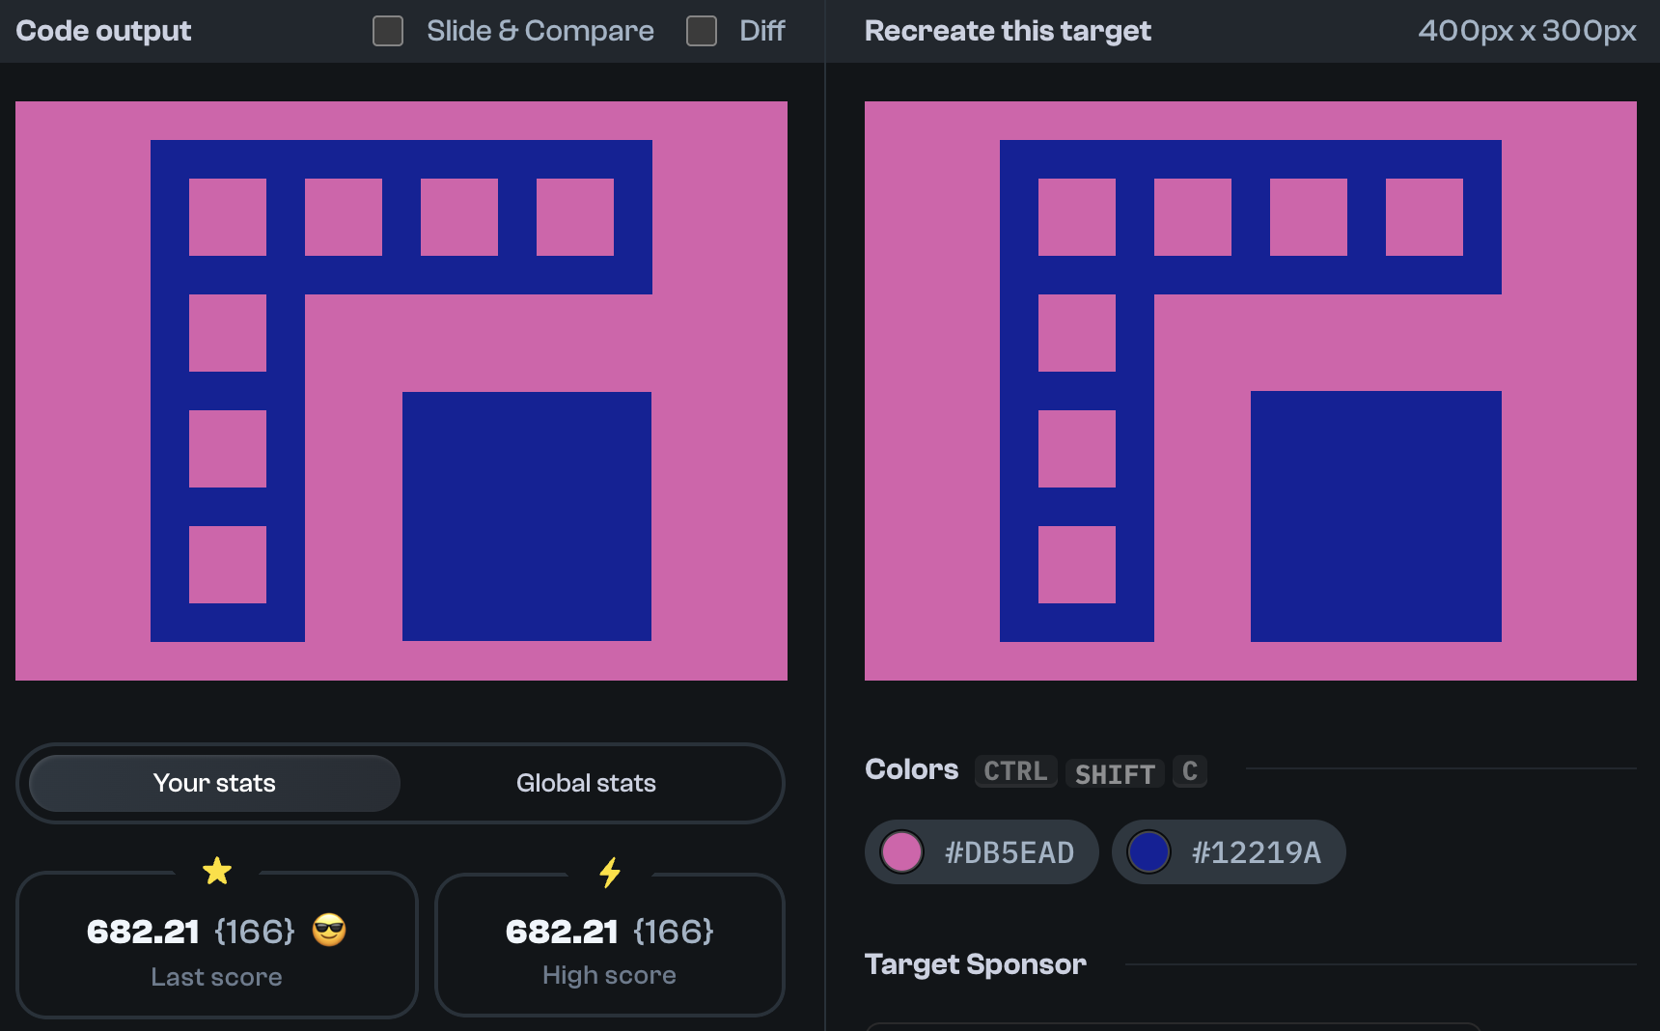Click the lightning bolt above High score
The width and height of the screenshot is (1660, 1031).
click(609, 872)
